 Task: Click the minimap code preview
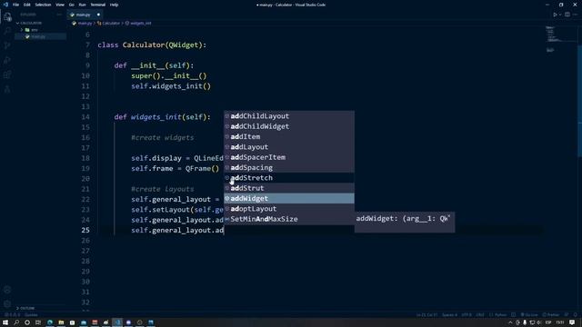[552, 39]
